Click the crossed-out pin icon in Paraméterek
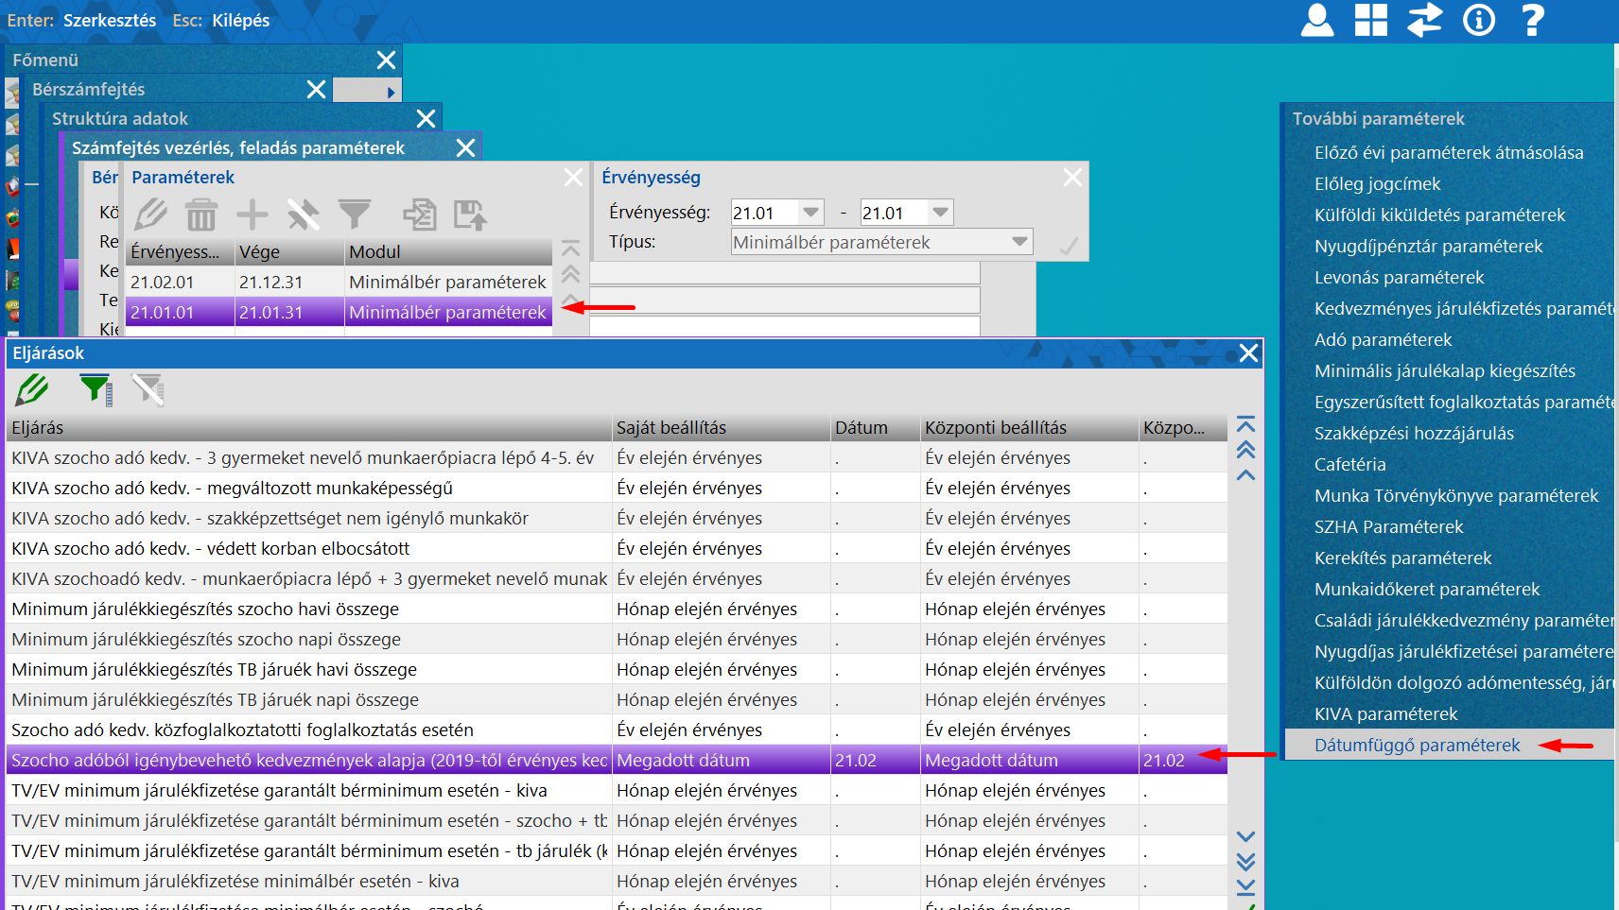The height and width of the screenshot is (910, 1619). pyautogui.click(x=303, y=215)
